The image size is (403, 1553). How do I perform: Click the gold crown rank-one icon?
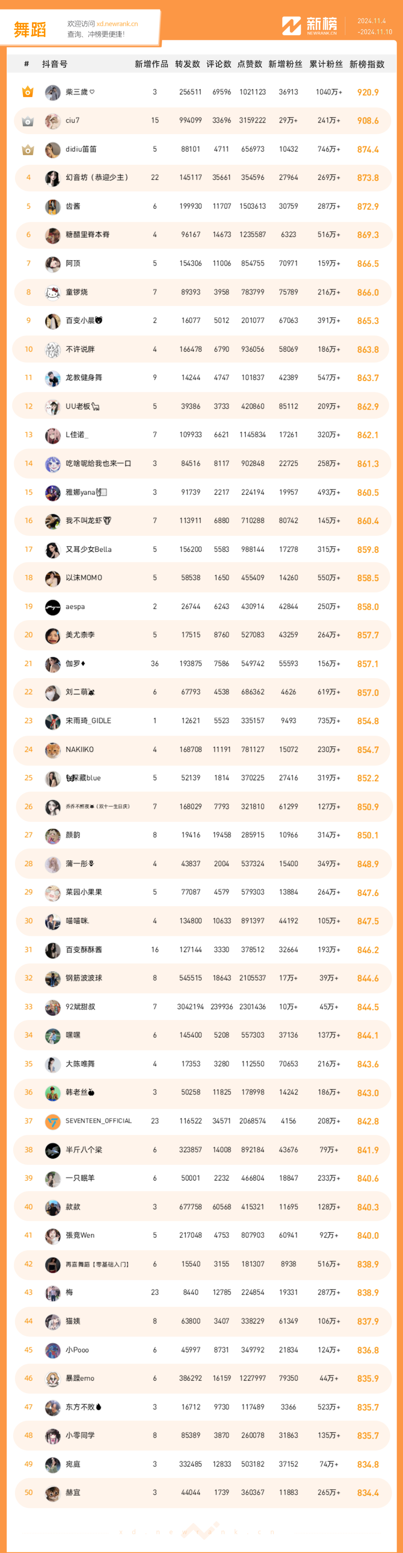[28, 92]
